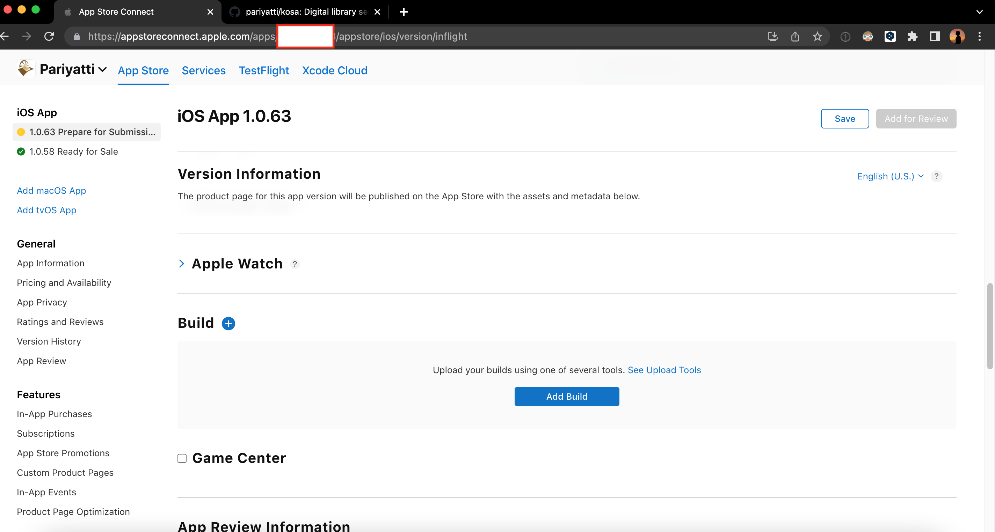
Task: Switch to the Xcode Cloud tab
Action: pyautogui.click(x=334, y=71)
